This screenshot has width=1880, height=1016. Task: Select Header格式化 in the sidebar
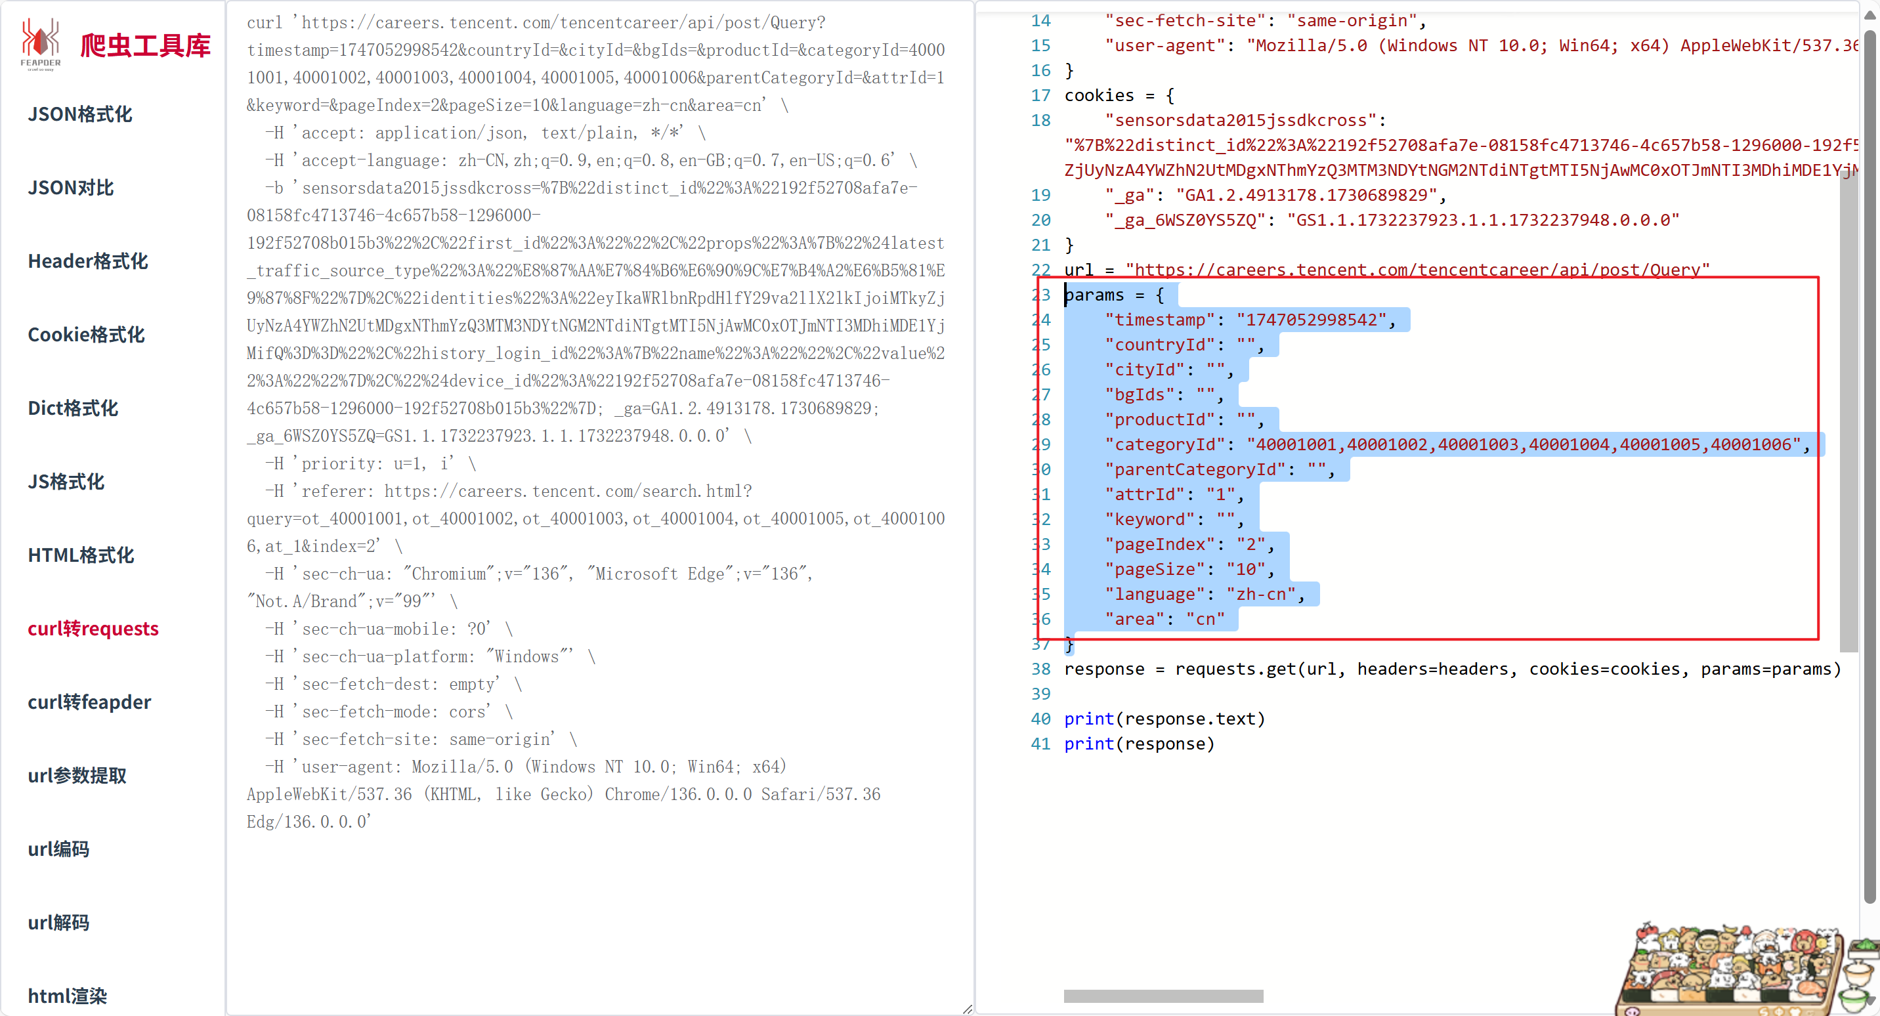[89, 261]
